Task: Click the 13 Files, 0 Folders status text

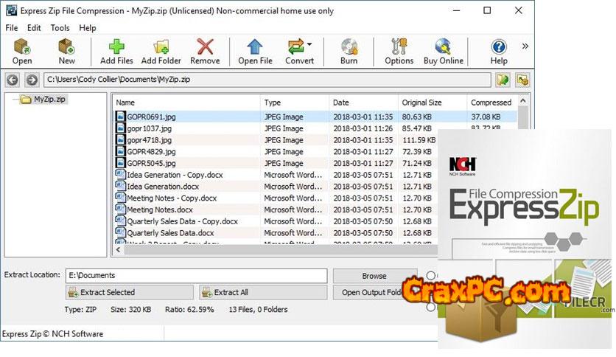Action: [258, 310]
